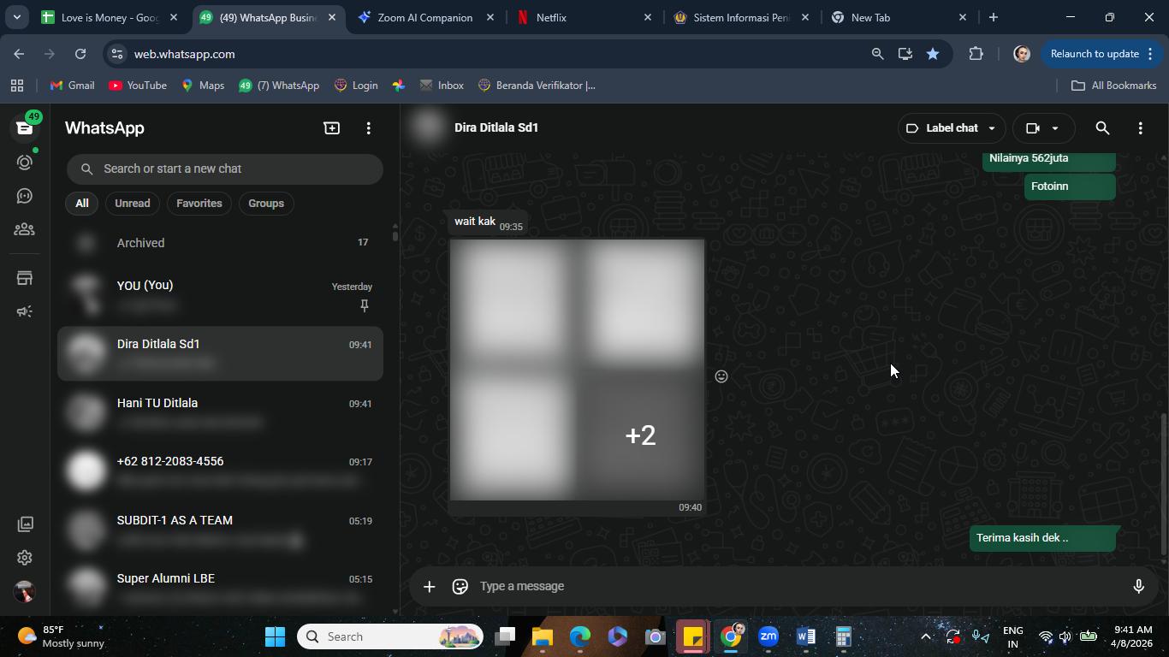
Task: Open the advertise megaphone icon
Action: pos(25,311)
